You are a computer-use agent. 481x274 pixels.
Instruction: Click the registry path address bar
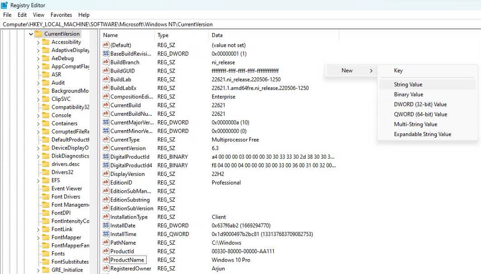[x=240, y=24]
